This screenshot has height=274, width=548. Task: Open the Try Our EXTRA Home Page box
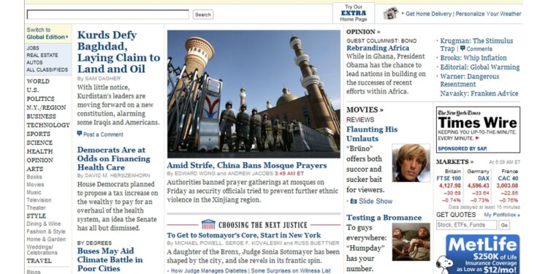(354, 13)
